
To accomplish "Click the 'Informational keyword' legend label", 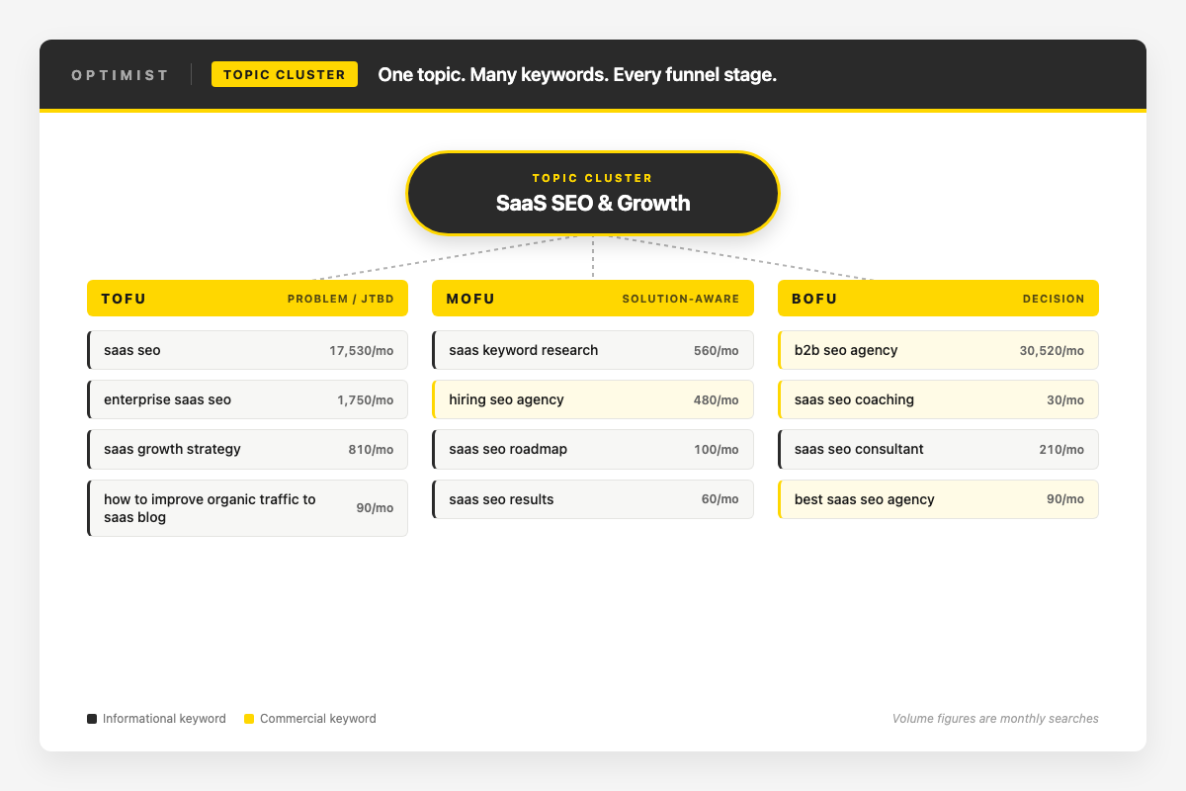I will [x=164, y=719].
